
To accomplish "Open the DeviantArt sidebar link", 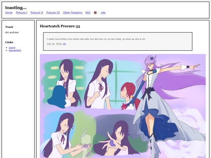I will point(15,50).
